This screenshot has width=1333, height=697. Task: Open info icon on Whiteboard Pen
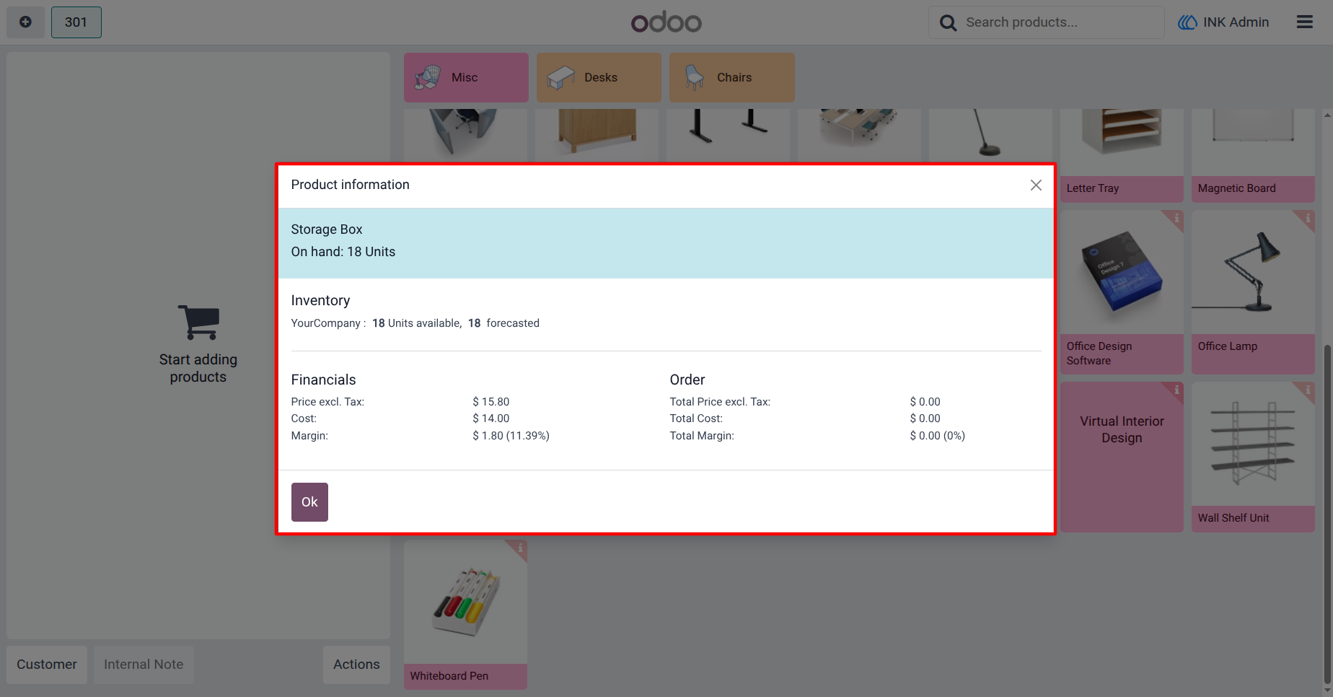(x=519, y=548)
